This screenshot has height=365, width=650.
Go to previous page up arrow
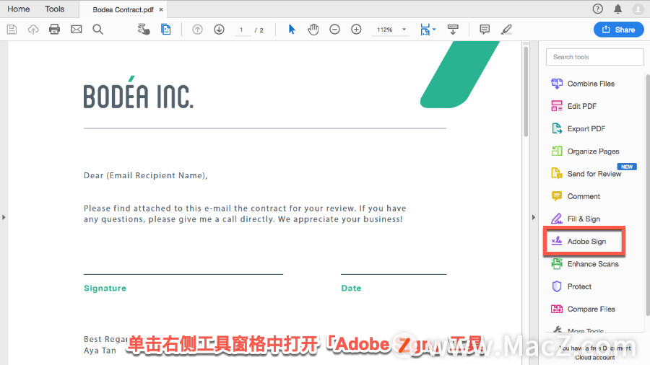[197, 30]
